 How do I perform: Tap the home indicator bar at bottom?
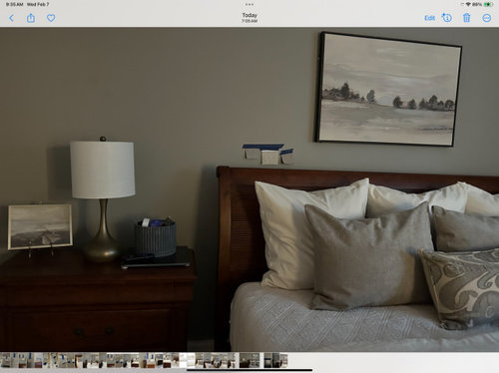coord(249,370)
